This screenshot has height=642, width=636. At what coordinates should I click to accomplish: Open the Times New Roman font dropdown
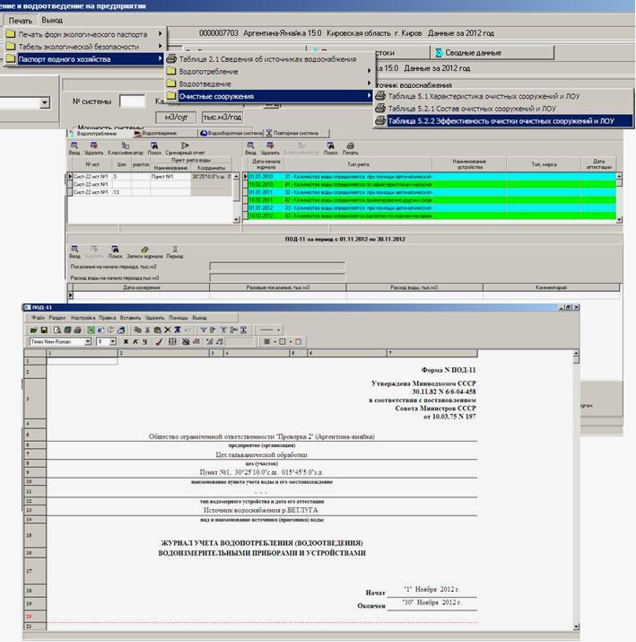click(x=89, y=341)
